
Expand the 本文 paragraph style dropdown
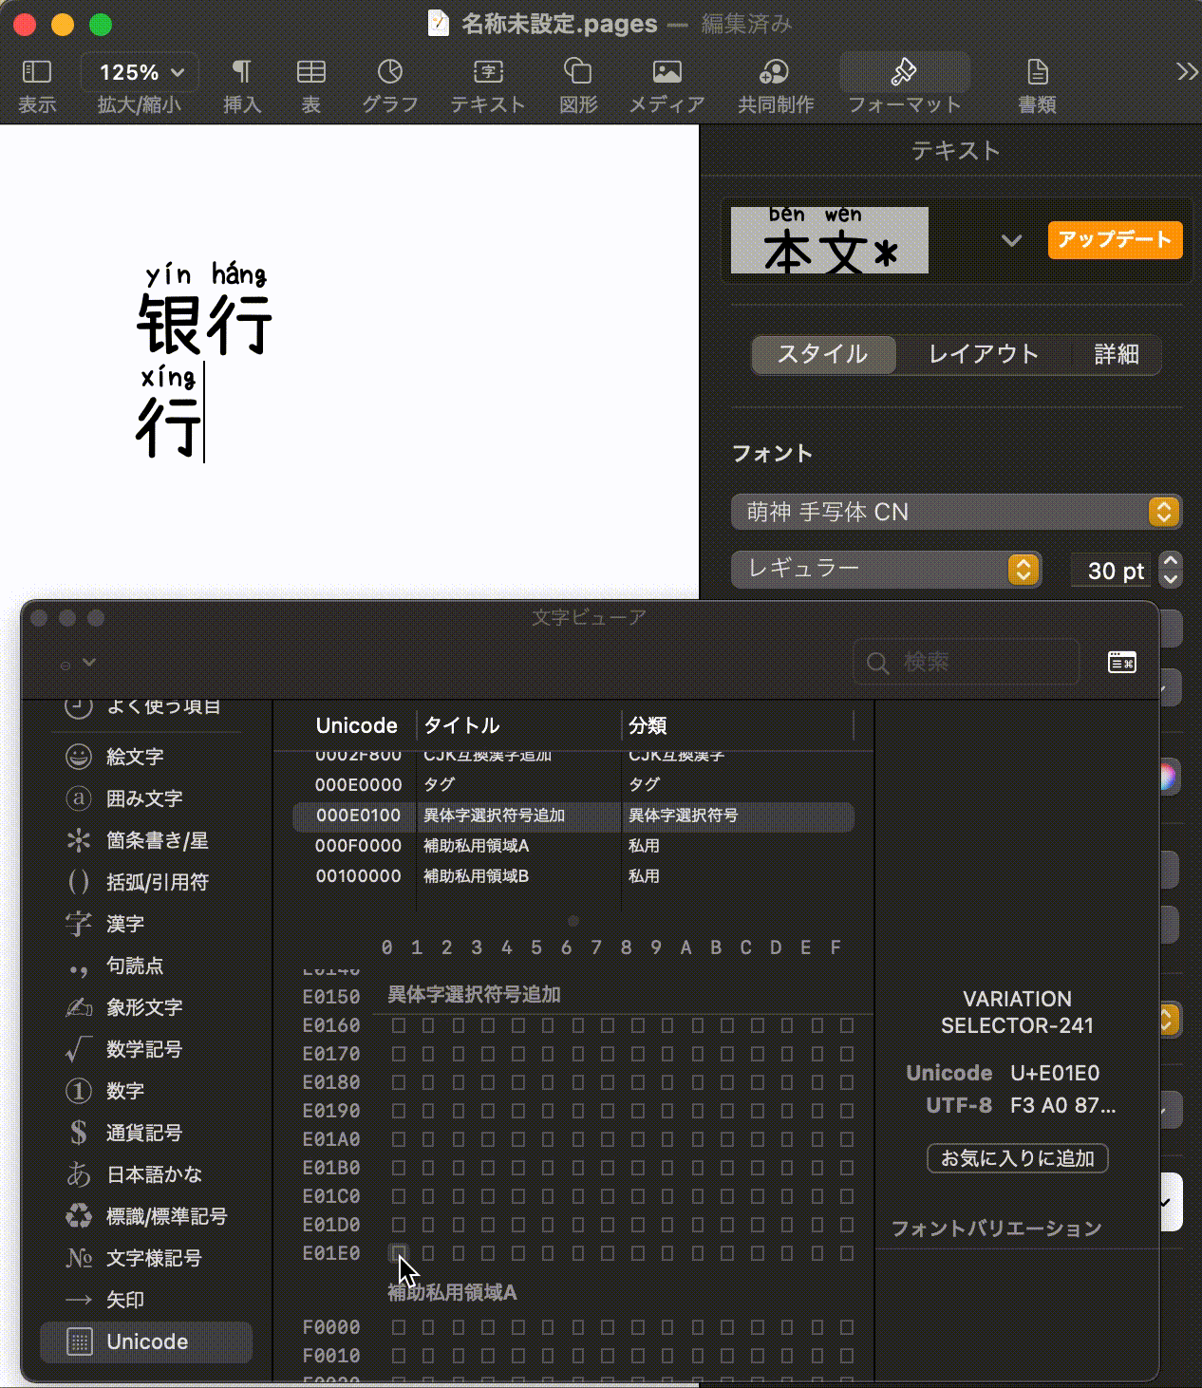coord(1011,240)
